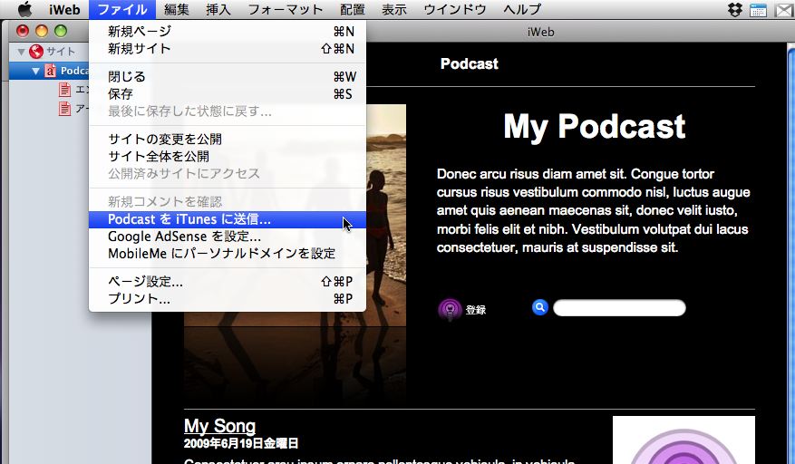Select Podcast を iTunes に送信 menu item
The width and height of the screenshot is (795, 464).
click(x=228, y=219)
